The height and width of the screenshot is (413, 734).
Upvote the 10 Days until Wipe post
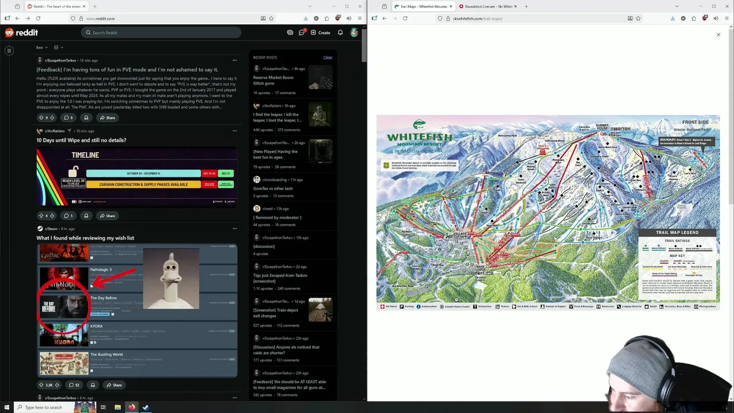click(x=41, y=216)
